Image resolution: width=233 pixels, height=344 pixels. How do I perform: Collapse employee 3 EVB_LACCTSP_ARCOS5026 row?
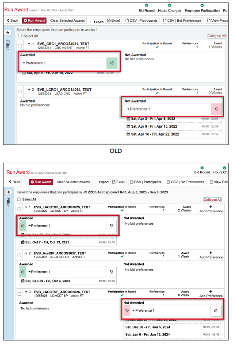coord(26,292)
